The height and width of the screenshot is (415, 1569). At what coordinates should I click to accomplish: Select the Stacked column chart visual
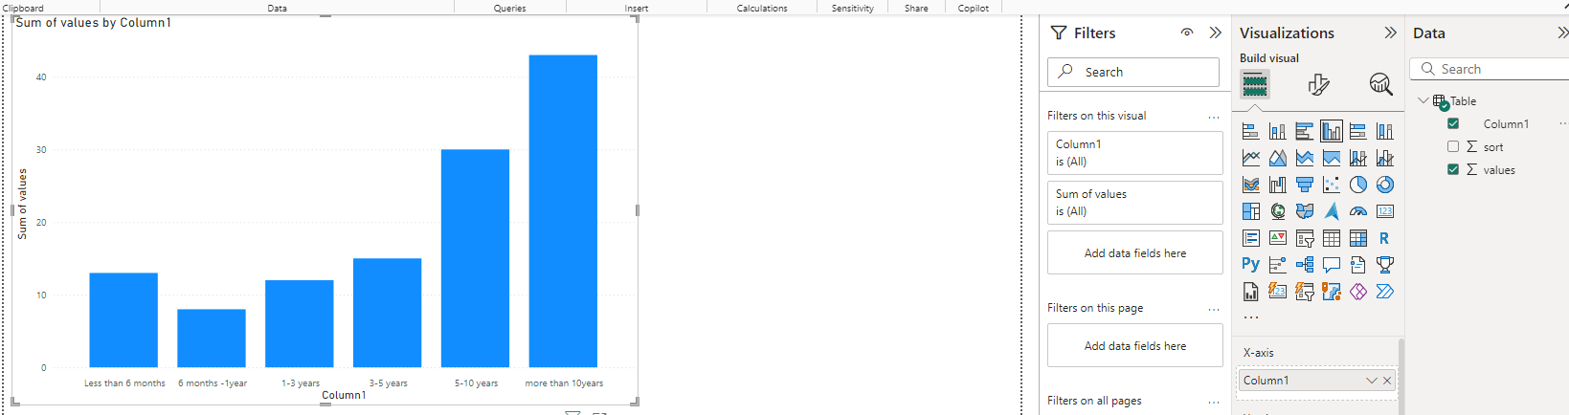1278,131
